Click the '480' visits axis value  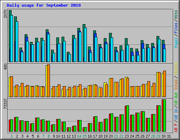click(x=5, y=67)
